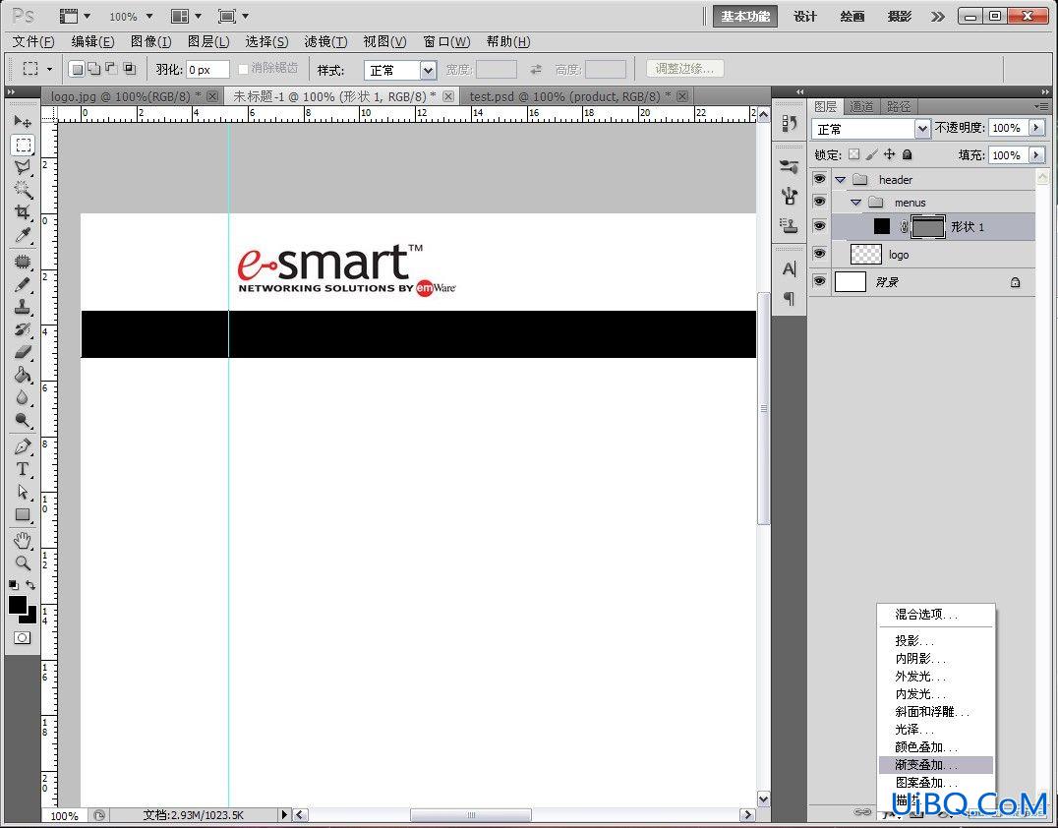Choose 投影 from the popup menu
This screenshot has width=1058, height=828.
935,640
